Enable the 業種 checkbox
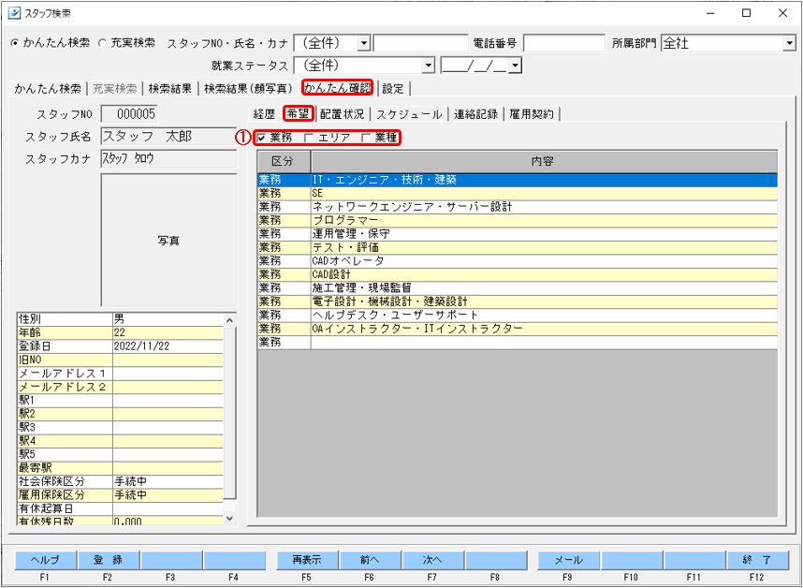The width and height of the screenshot is (803, 588). click(366, 138)
